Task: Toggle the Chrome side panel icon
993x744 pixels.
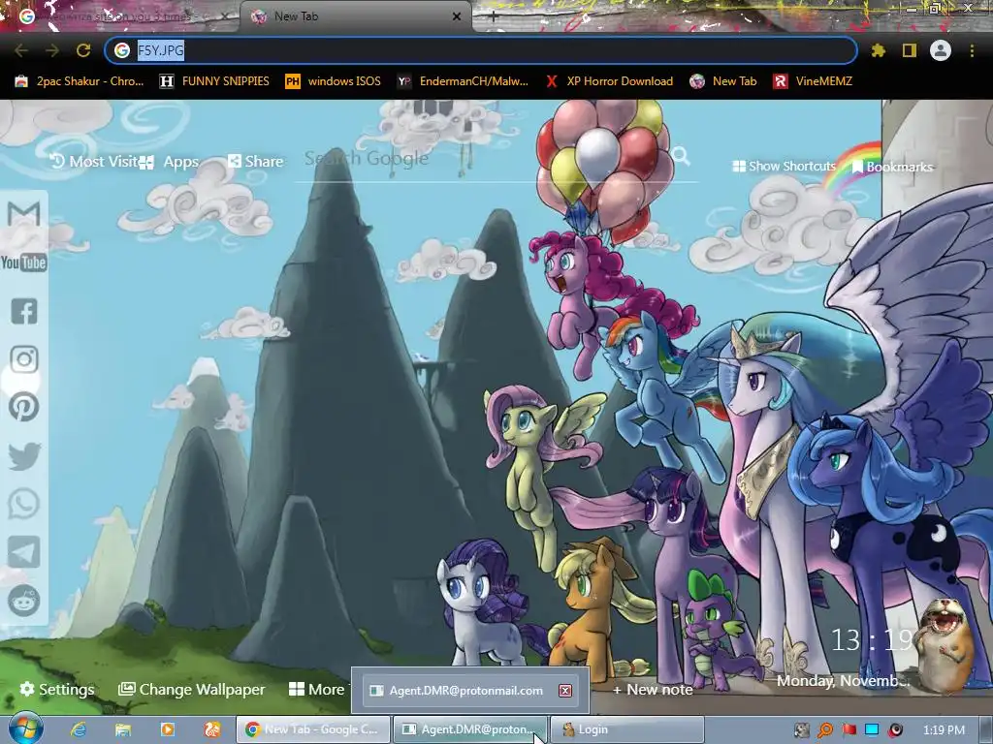Action: 910,50
